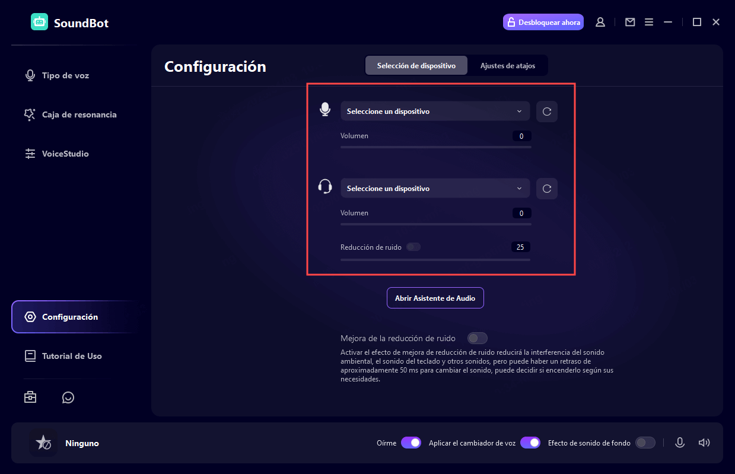This screenshot has width=735, height=474.
Task: Click the refresh icon next to microphone device
Action: click(546, 111)
